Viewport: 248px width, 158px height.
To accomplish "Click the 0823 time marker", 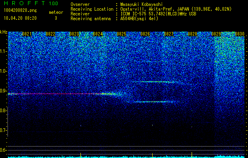I will (74, 34).
